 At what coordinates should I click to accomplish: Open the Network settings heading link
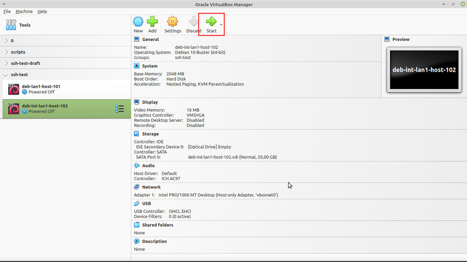[151, 187]
